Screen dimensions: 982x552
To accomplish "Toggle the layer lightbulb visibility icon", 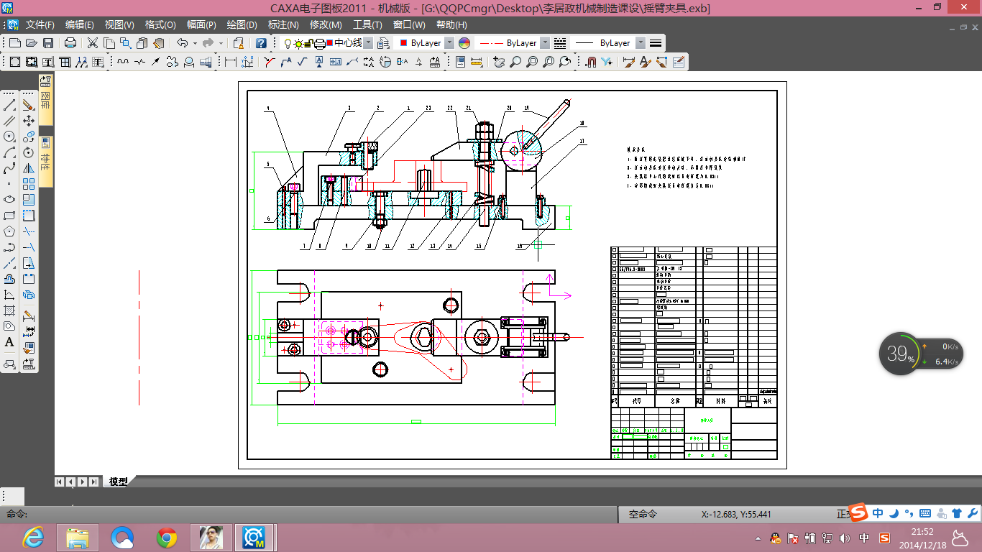I will pyautogui.click(x=288, y=43).
